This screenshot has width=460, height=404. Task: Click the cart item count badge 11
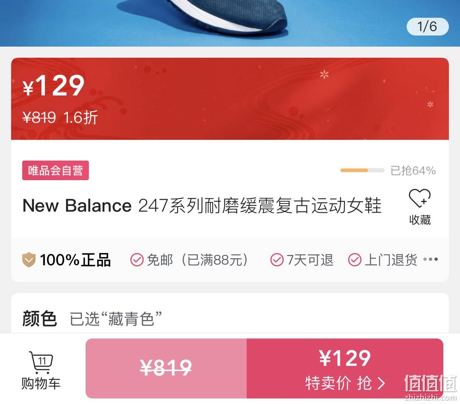pyautogui.click(x=42, y=361)
